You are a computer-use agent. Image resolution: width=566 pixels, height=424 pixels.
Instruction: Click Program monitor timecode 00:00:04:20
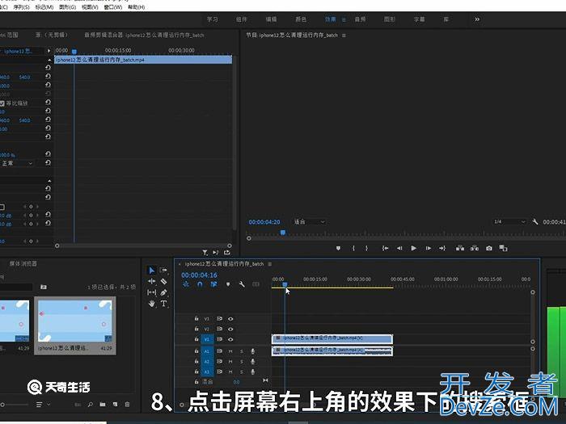click(x=264, y=222)
